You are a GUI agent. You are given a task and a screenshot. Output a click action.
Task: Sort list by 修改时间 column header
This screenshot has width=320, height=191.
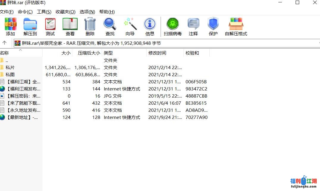point(157,53)
